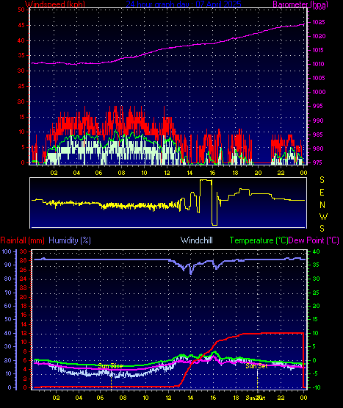Click the "Humidity (%)" legend label
343x408 pixels.
70,240
